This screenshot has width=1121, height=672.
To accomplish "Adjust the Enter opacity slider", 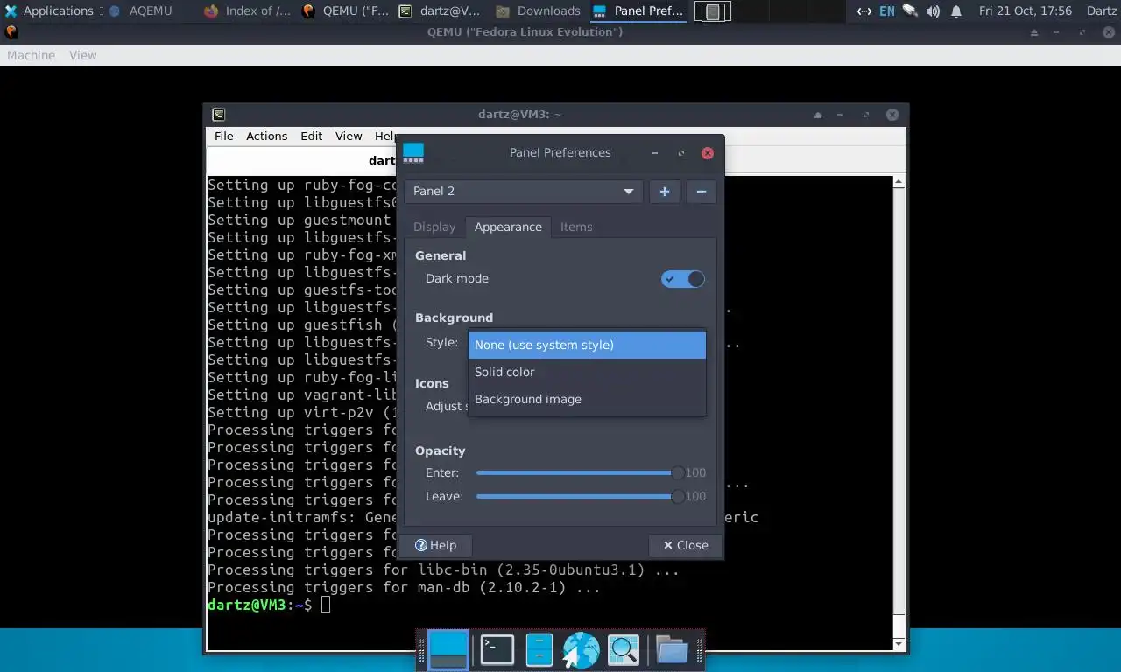I will pos(578,473).
